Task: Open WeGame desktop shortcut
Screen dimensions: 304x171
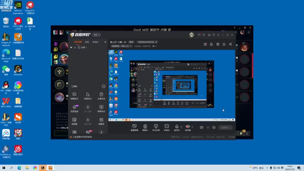Action: click(x=18, y=71)
